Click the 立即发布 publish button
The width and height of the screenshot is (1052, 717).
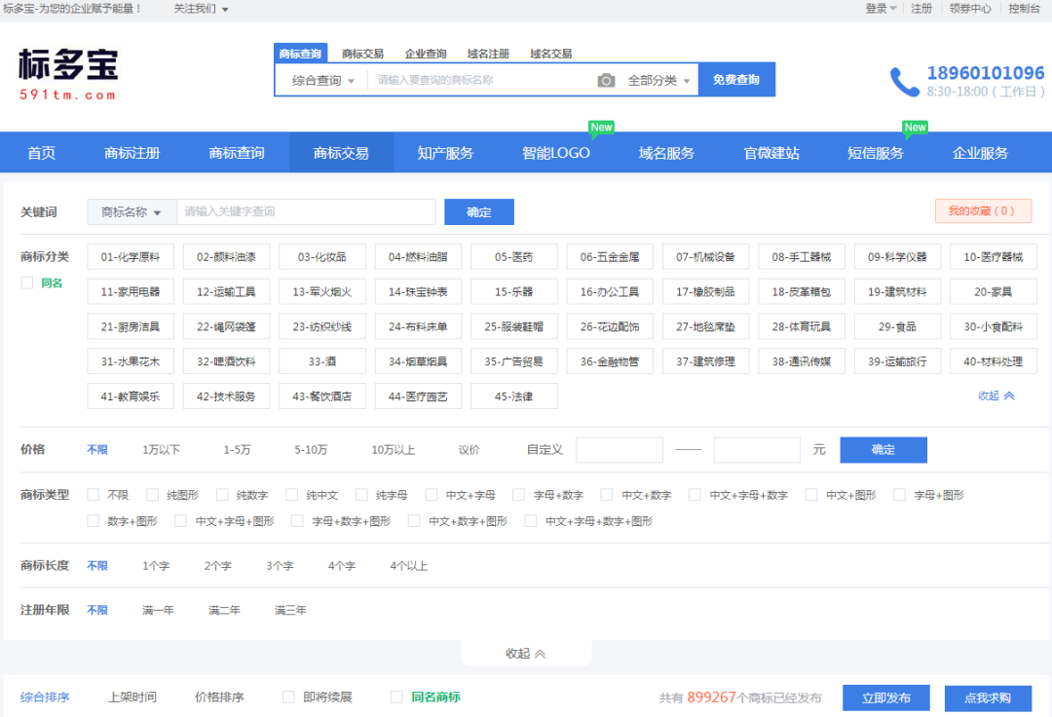click(885, 698)
